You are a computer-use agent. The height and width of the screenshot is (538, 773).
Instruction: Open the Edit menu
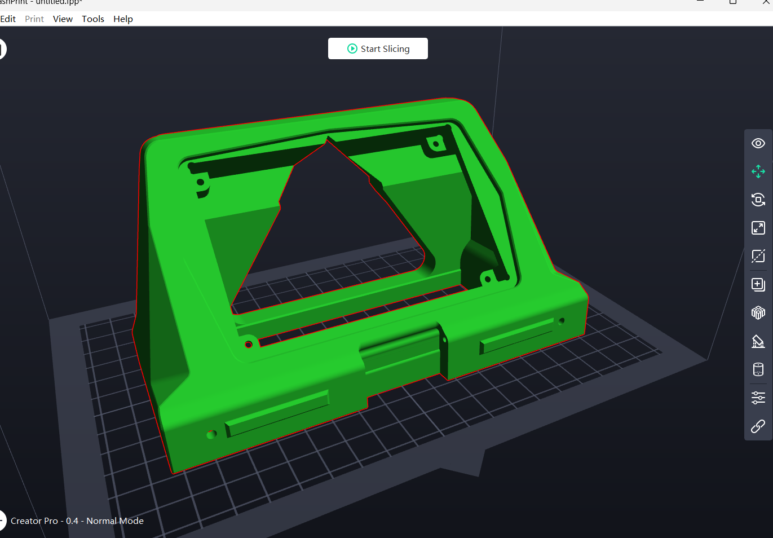(8, 19)
